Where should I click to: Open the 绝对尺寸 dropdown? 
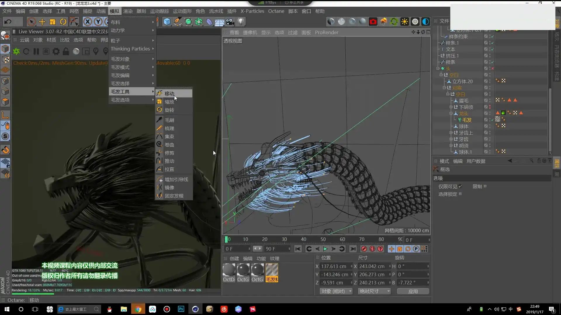pyautogui.click(x=374, y=291)
